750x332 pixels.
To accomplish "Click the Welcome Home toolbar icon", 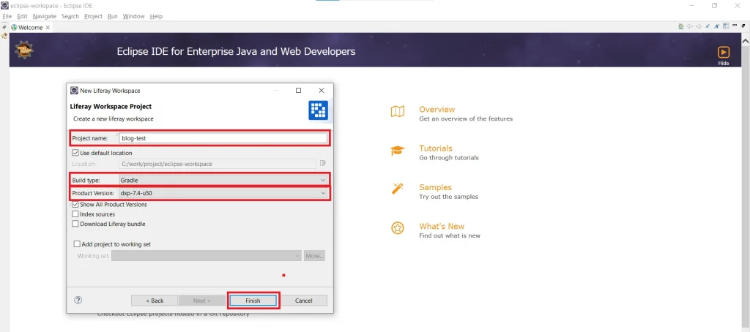I will [x=681, y=27].
